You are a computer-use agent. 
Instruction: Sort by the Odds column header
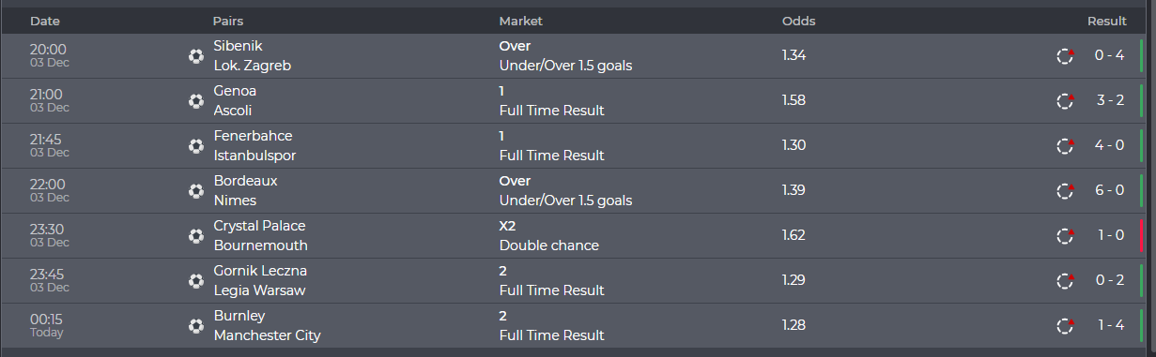[798, 21]
